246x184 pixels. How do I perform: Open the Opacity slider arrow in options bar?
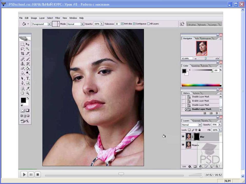(102, 24)
